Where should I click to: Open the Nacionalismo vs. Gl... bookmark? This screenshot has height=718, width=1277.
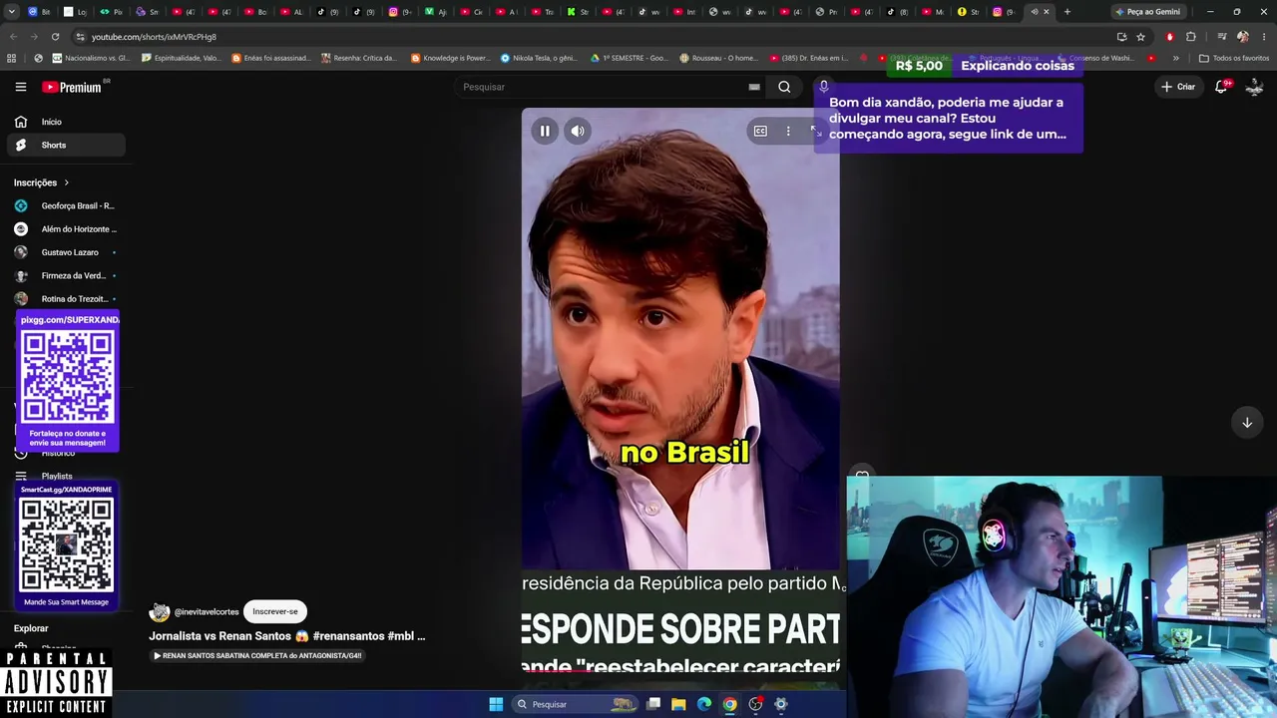91,58
